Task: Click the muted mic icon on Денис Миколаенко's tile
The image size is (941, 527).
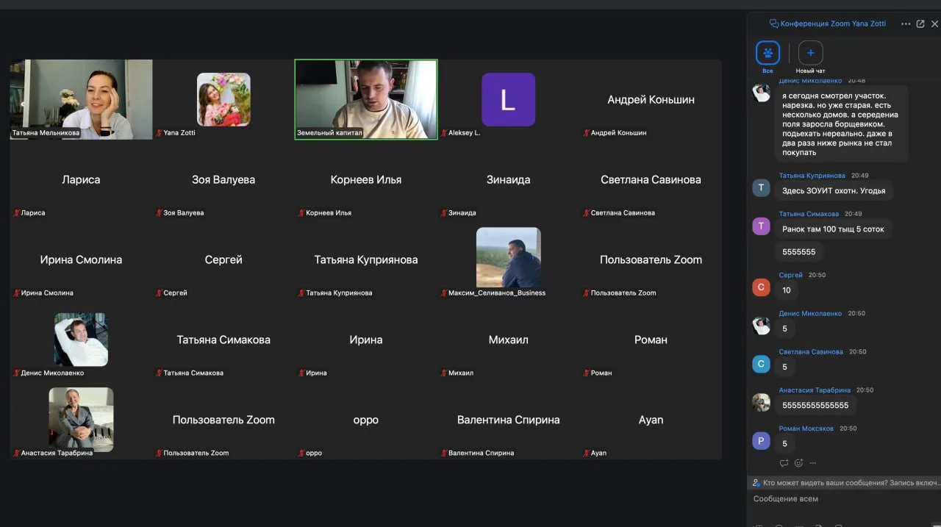Action: 16,373
